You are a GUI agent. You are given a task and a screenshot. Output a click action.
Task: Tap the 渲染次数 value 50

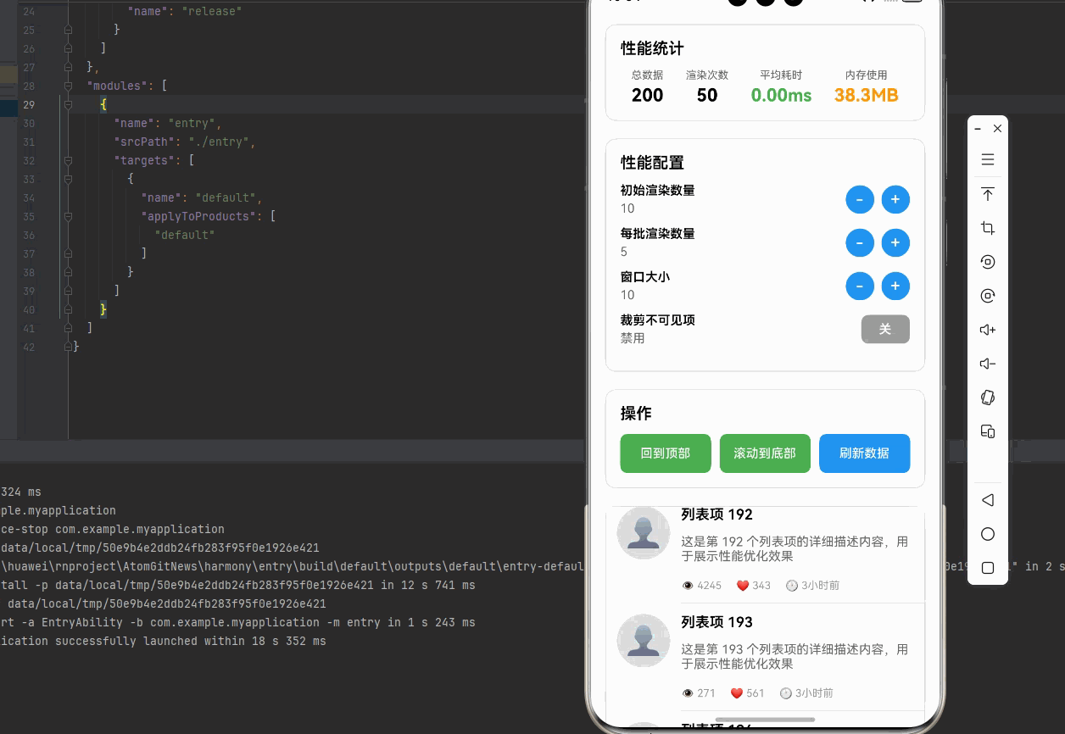707,95
